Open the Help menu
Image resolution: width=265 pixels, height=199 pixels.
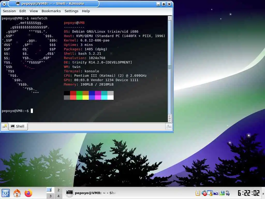[86, 11]
